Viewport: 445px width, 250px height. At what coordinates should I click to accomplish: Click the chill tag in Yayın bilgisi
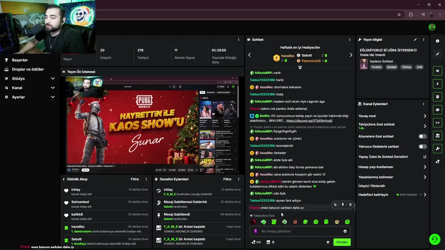[x=419, y=67]
